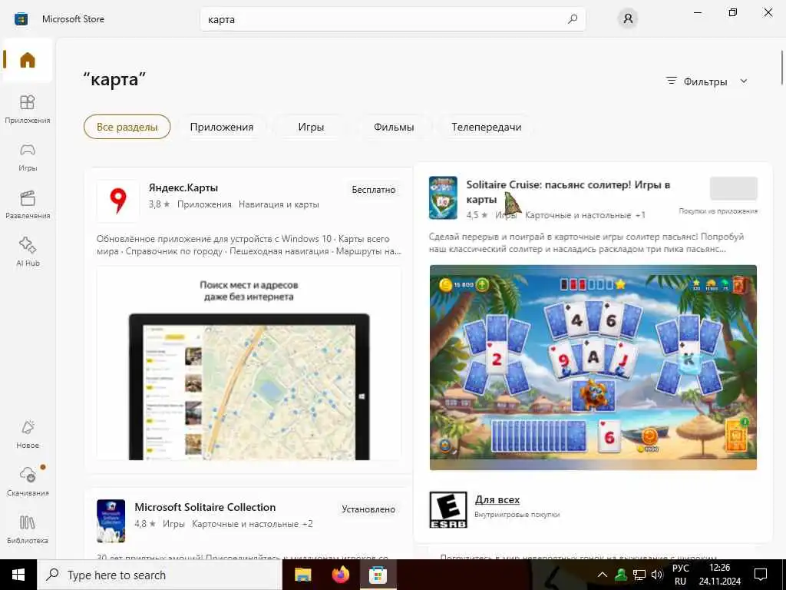
Task: Expand the Фильтры dropdown
Action: point(706,81)
